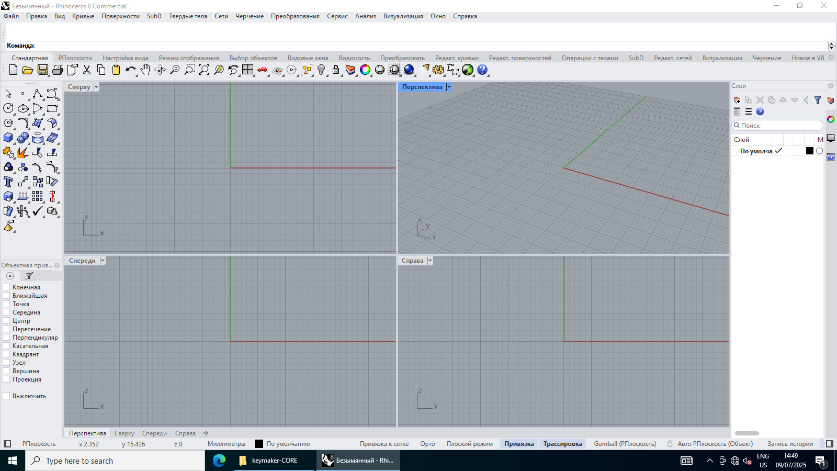
Task: Select the Box solid tool in sidebar
Action: 8,138
